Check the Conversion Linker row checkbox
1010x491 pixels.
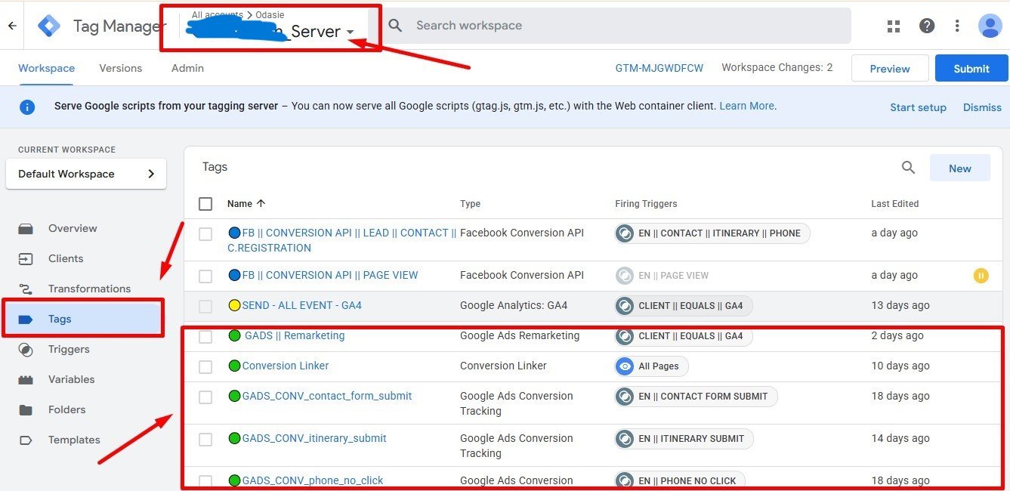pyautogui.click(x=205, y=367)
